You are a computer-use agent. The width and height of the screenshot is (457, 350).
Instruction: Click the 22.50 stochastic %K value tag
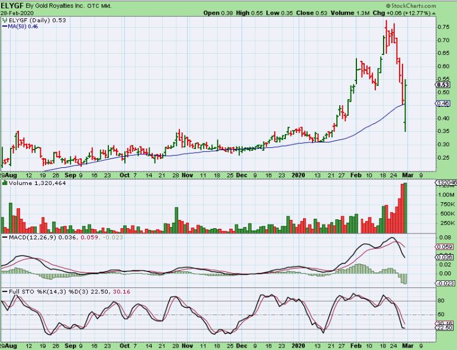[444, 328]
